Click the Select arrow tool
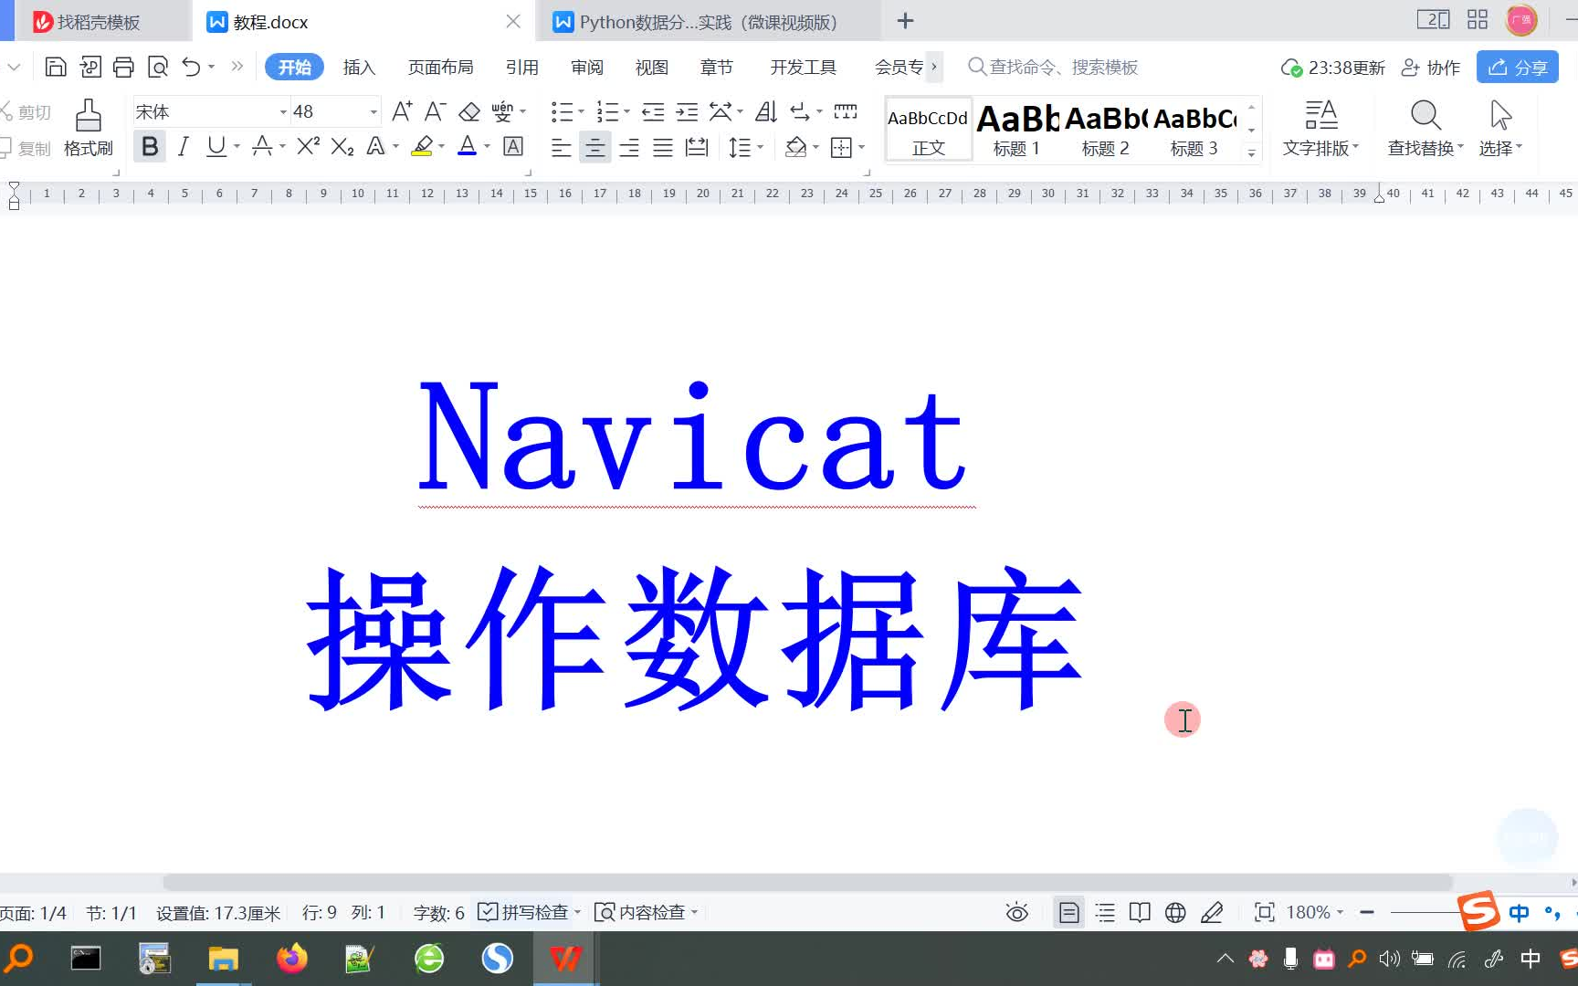The width and height of the screenshot is (1578, 986). (1500, 128)
